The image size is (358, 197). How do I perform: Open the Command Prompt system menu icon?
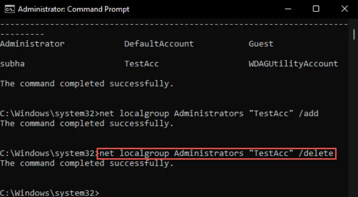9,9
